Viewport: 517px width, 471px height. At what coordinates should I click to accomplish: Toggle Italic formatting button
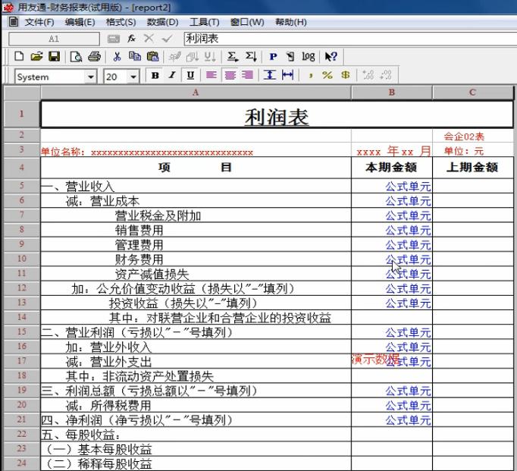click(172, 76)
